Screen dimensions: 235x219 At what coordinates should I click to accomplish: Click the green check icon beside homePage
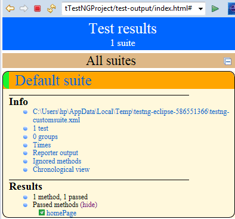[x=42, y=212]
